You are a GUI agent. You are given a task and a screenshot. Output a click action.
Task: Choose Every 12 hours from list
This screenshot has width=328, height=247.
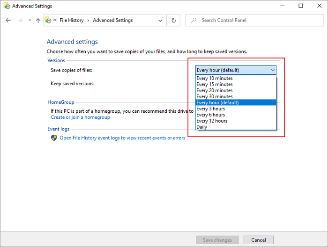(x=212, y=121)
